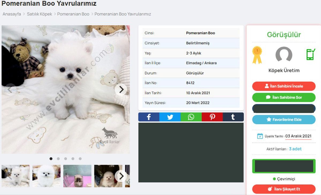Click the seller's grey avatar icon
This screenshot has width=321, height=195.
(x=284, y=55)
